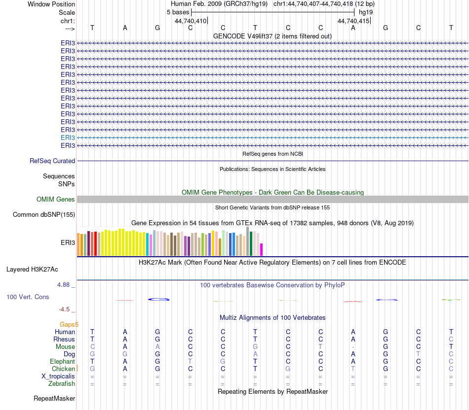The width and height of the screenshot is (469, 410).
Task: Click the chr1: ruler label
Action: tap(68, 21)
